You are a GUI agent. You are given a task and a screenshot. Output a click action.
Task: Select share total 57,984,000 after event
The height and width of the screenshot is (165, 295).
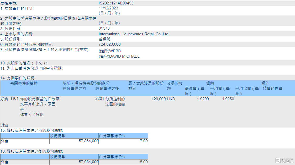[x=88, y=162]
